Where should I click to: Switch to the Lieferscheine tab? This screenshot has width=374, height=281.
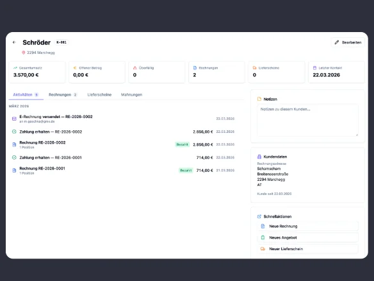[x=99, y=94]
